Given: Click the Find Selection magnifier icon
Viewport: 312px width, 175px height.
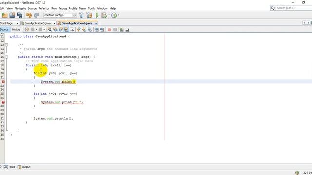Looking at the screenshot, I should coord(50,30).
